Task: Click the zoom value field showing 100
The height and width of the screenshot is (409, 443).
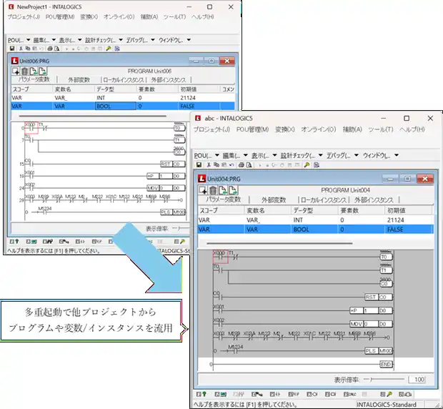Action: click(417, 379)
